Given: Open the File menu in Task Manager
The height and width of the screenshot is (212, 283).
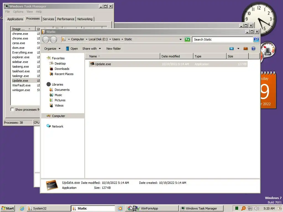Looking at the screenshot, I should 7,12.
